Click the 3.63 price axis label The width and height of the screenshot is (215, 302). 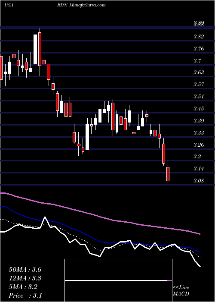pyautogui.click(x=199, y=72)
